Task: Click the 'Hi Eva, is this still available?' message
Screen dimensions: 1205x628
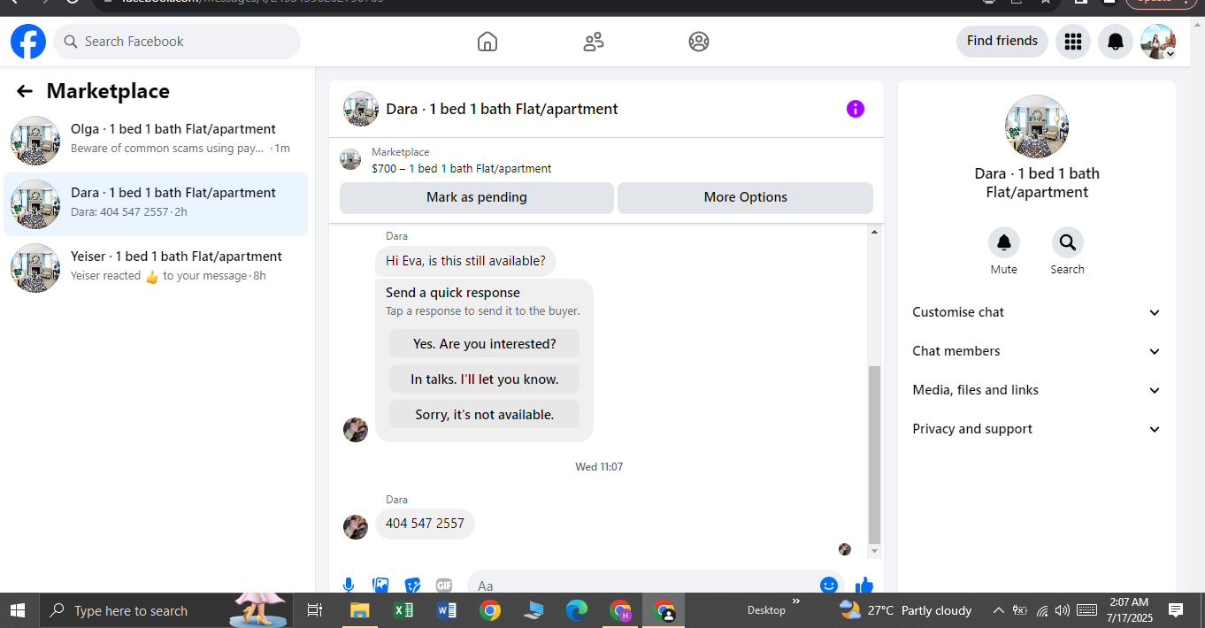Action: coord(465,261)
